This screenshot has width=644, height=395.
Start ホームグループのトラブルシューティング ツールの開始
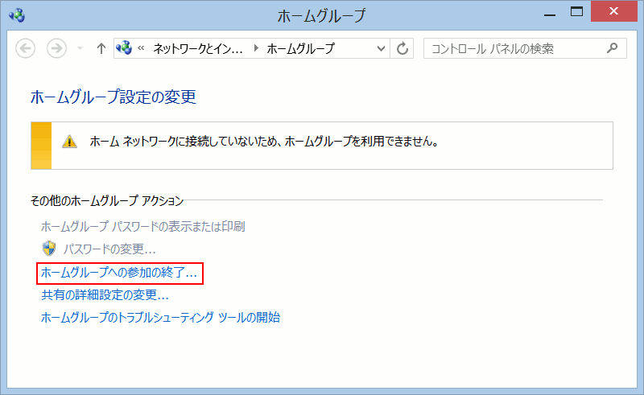click(160, 317)
